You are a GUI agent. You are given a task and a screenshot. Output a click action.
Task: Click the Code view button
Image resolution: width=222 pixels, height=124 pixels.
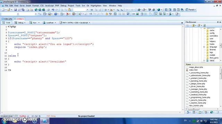pyautogui.click(x=6, y=23)
